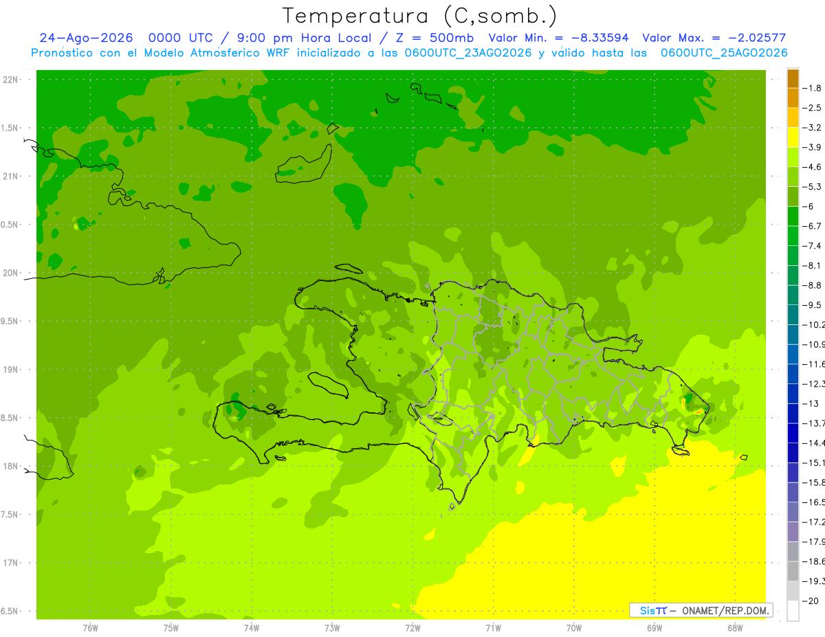Click the teal swatch between -9.5 and -10.2
Screen dimensions: 825x637
(x=793, y=315)
